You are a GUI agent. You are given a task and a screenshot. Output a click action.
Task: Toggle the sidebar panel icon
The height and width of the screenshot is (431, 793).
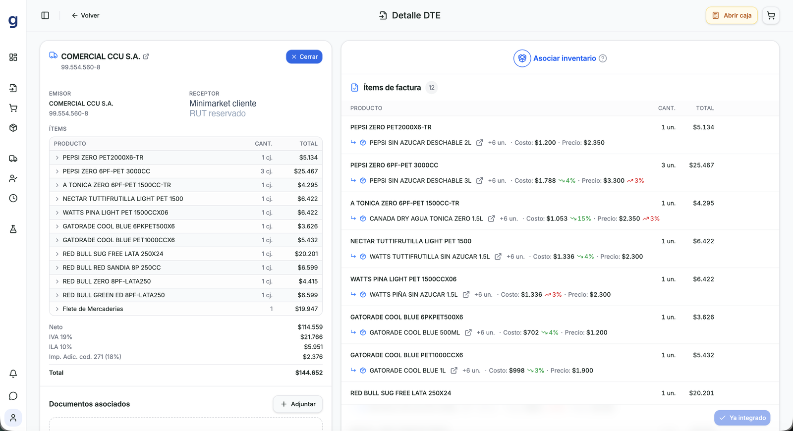click(45, 15)
